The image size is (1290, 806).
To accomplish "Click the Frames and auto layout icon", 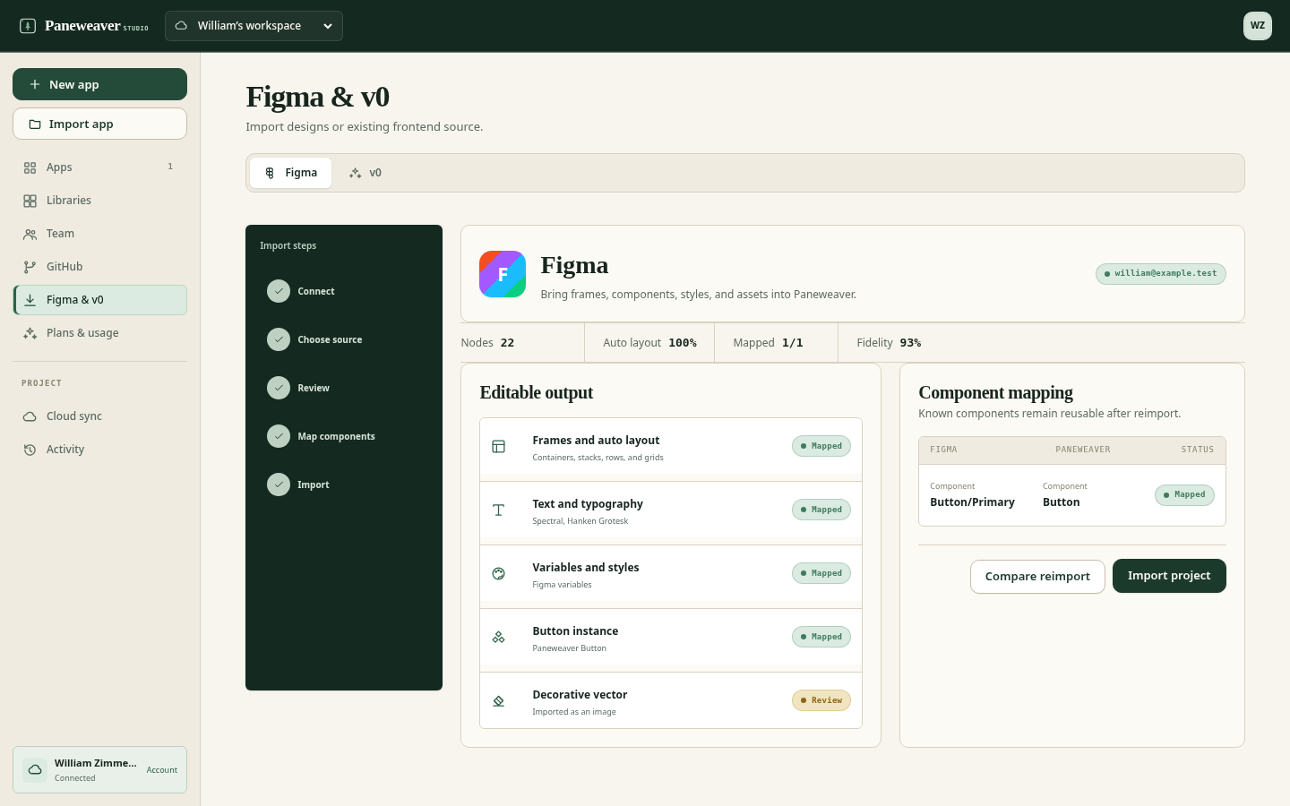I will (x=499, y=446).
